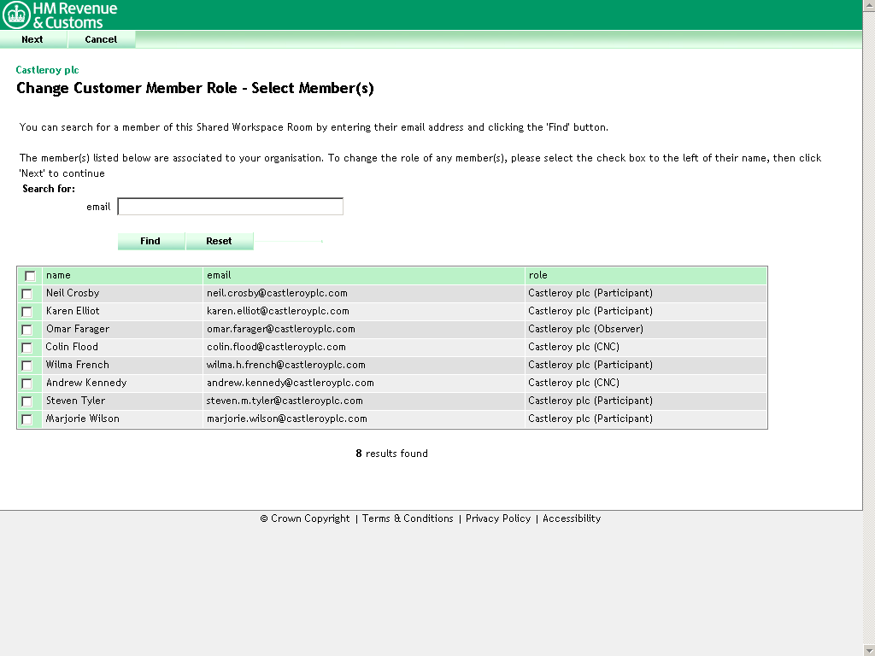This screenshot has width=875, height=656.
Task: Select the checkbox for Wilma French
Action: (x=26, y=365)
